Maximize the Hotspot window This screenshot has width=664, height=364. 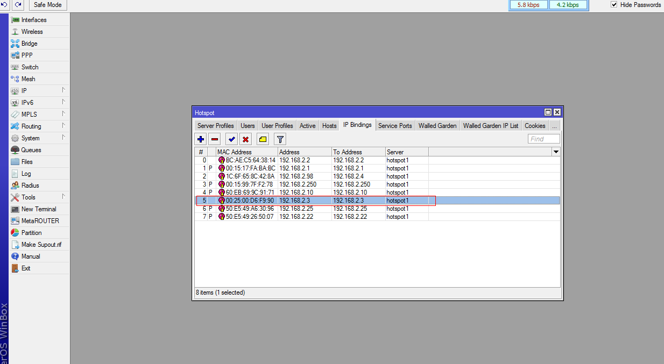tap(548, 112)
